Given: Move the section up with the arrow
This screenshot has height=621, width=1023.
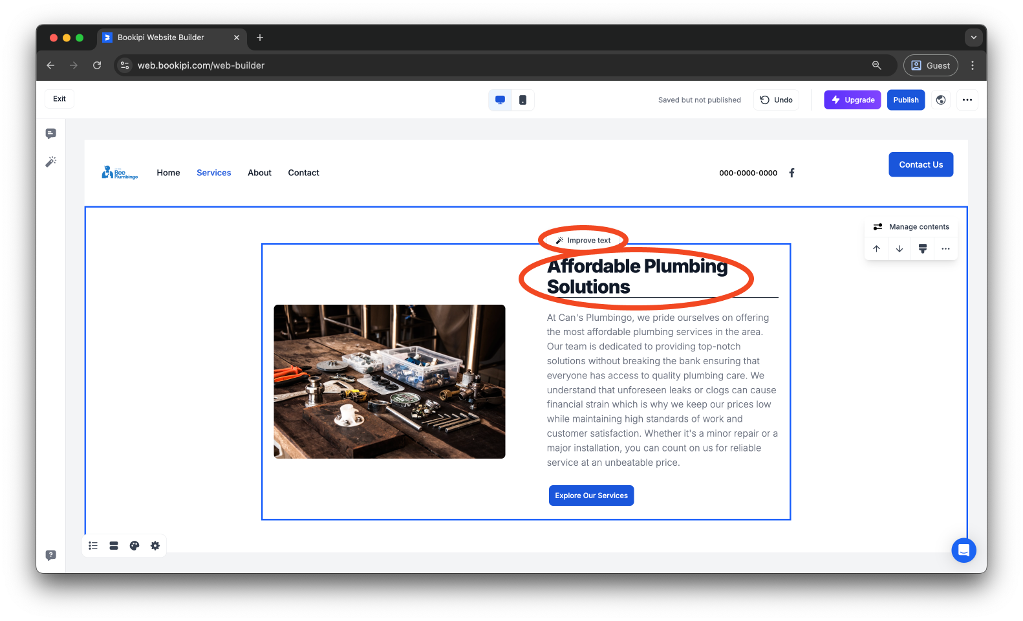Looking at the screenshot, I should point(876,248).
